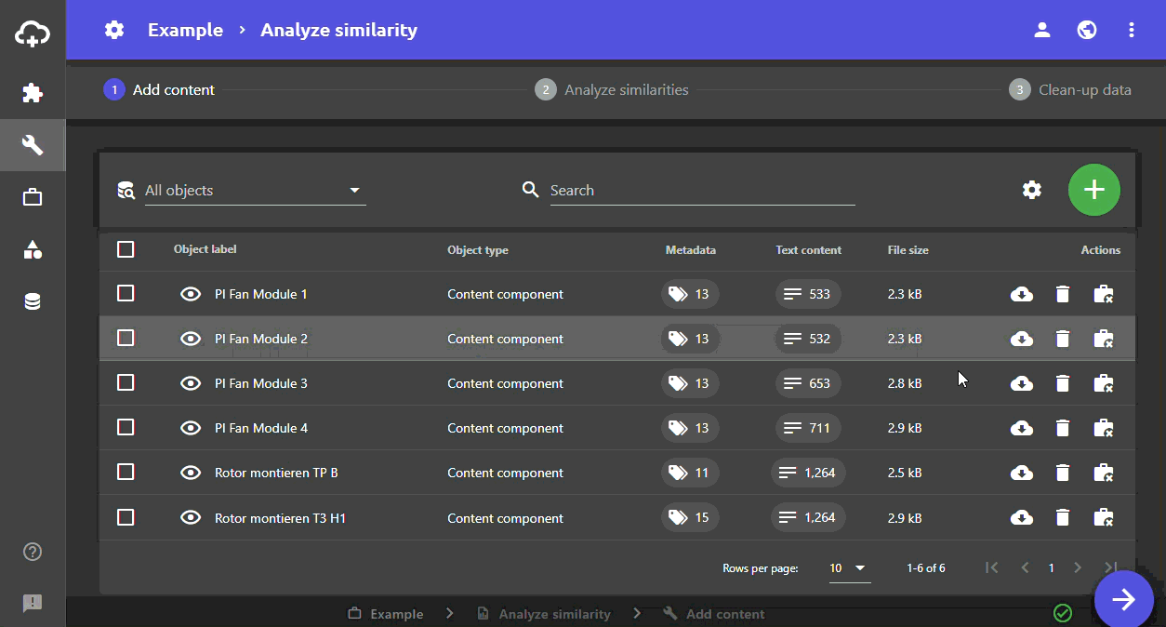
Task: Download PI Fan Module 1
Action: 1022,294
